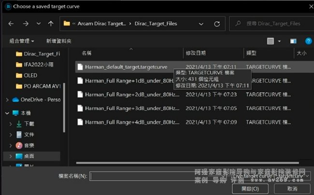Click the Forward navigation arrow
The image size is (314, 195).
pos(26,23)
